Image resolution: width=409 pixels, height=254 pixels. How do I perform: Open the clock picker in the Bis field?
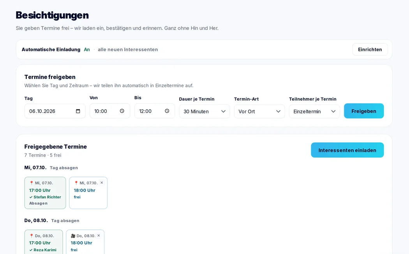click(x=167, y=111)
